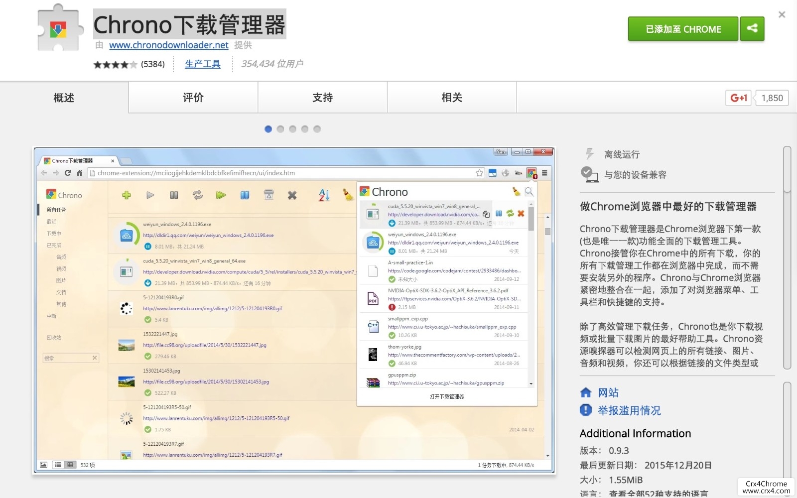Click the home icon beside 网站
Screen dimensions: 797x498
coord(586,392)
